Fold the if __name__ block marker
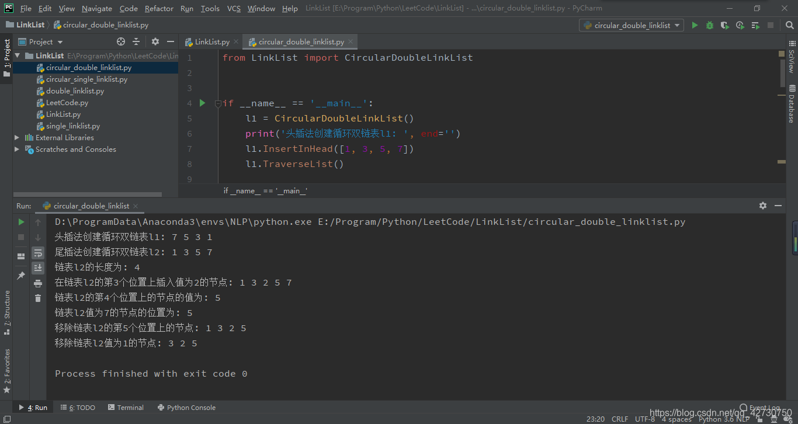Screen dimensions: 798x424 click(218, 103)
